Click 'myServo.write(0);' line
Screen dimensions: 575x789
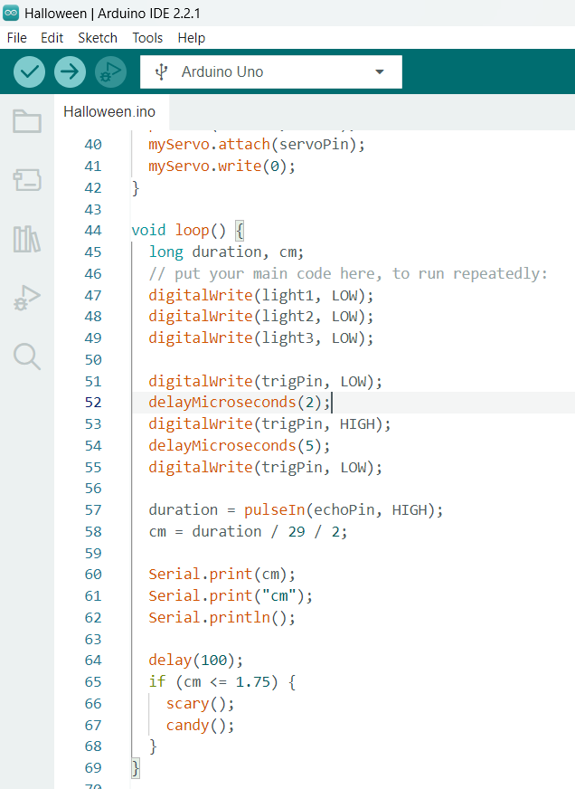(222, 166)
